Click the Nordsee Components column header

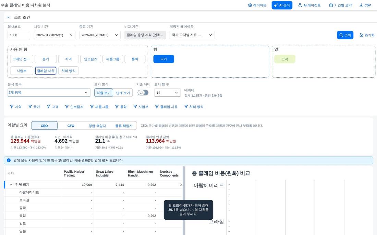coord(170,173)
